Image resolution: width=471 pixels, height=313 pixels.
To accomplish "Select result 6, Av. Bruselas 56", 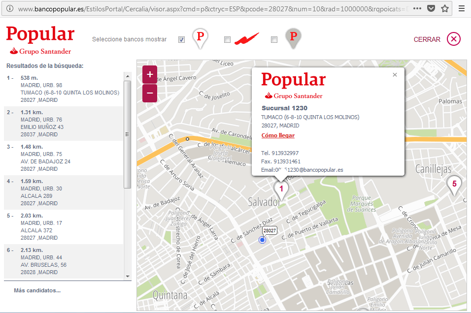I will point(64,261).
